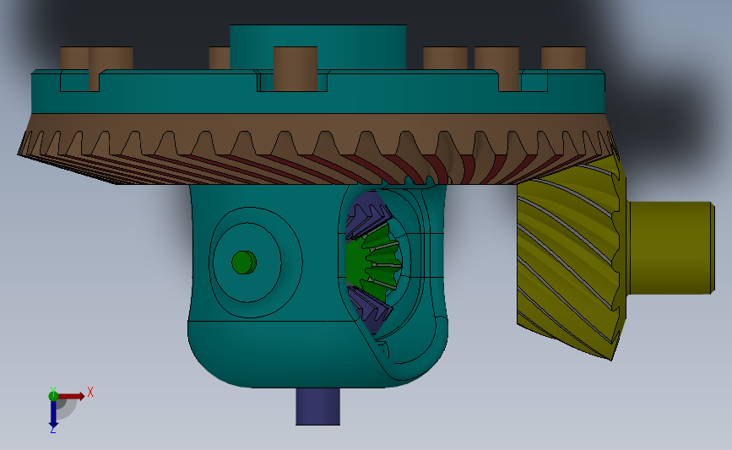
Task: Click the green Y axis origin ball
Action: click(53, 396)
